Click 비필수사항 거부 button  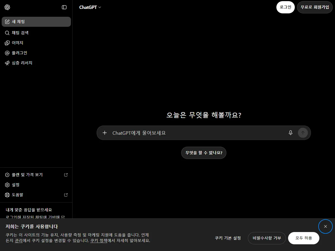[267, 238]
